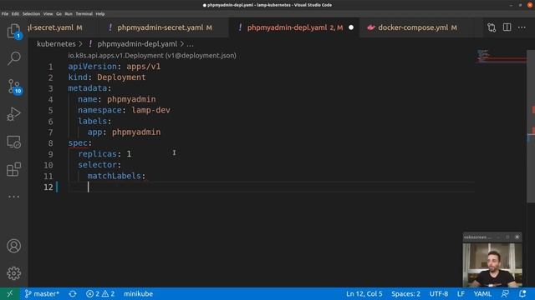Open the Manage gear icon
The image size is (535, 300).
coord(13,273)
